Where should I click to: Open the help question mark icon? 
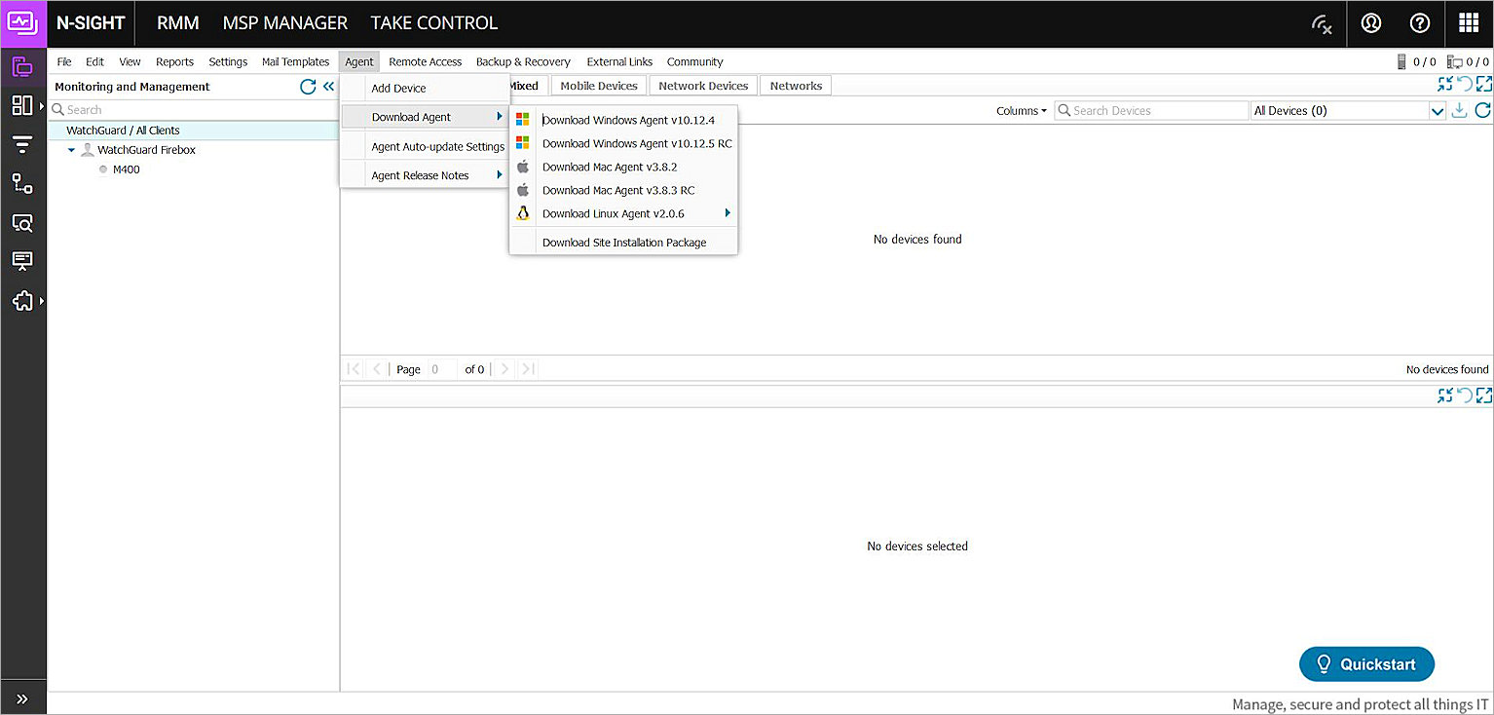1419,23
